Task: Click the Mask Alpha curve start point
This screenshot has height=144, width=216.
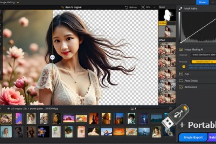Action: [181, 42]
